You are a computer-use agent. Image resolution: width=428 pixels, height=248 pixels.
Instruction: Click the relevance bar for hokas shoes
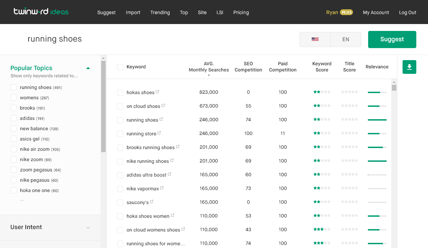coord(377,92)
